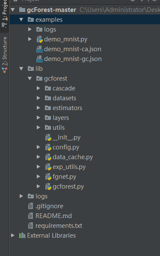Collapse the lib folder arrow
The height and width of the screenshot is (256, 160).
coord(21,69)
